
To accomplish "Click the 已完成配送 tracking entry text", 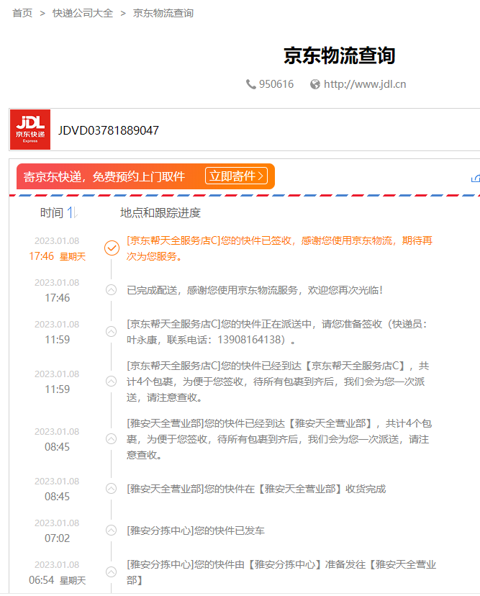I will [x=254, y=290].
